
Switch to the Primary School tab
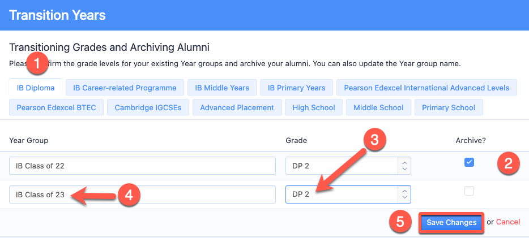449,108
